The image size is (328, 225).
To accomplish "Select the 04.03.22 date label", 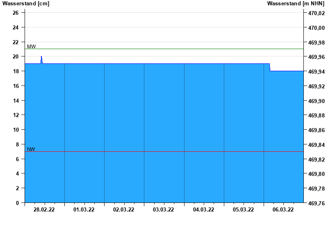I will coord(203,209).
